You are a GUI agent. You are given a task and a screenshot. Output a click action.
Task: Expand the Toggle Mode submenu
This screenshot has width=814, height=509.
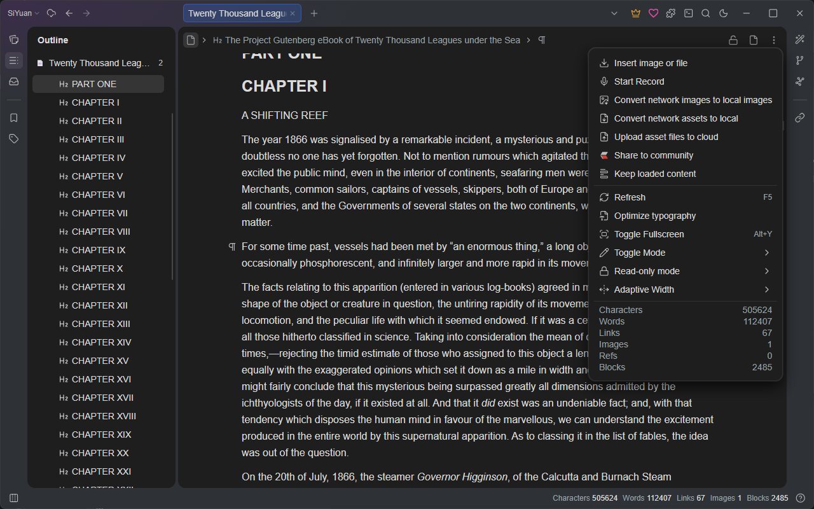click(x=686, y=253)
